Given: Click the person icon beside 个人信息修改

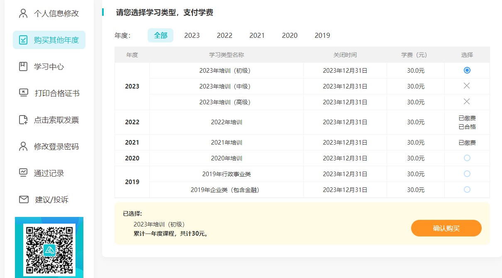Looking at the screenshot, I should tap(23, 13).
